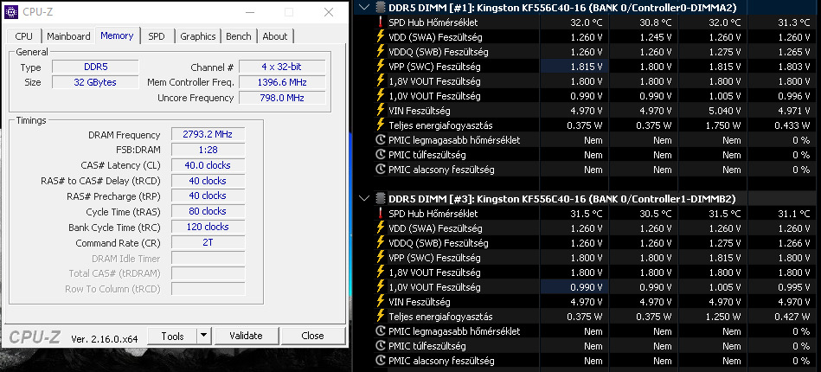
Task: Click the Uncore Frequency value 798.0 MHz
Action: pyautogui.click(x=282, y=98)
